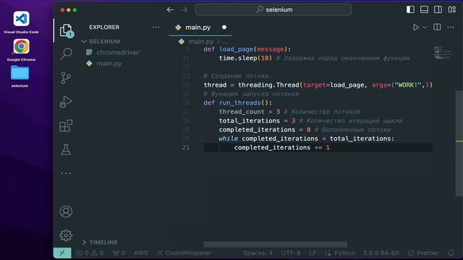Open errors and warnings problems indicator
This screenshot has width=463, height=260.
[x=90, y=253]
